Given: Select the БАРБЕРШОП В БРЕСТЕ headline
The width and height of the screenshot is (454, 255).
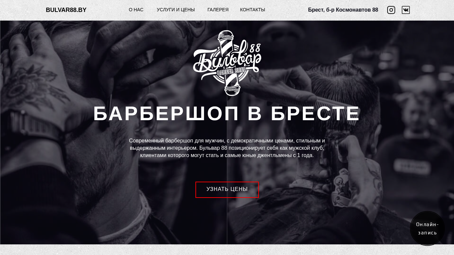Looking at the screenshot, I should (x=227, y=114).
